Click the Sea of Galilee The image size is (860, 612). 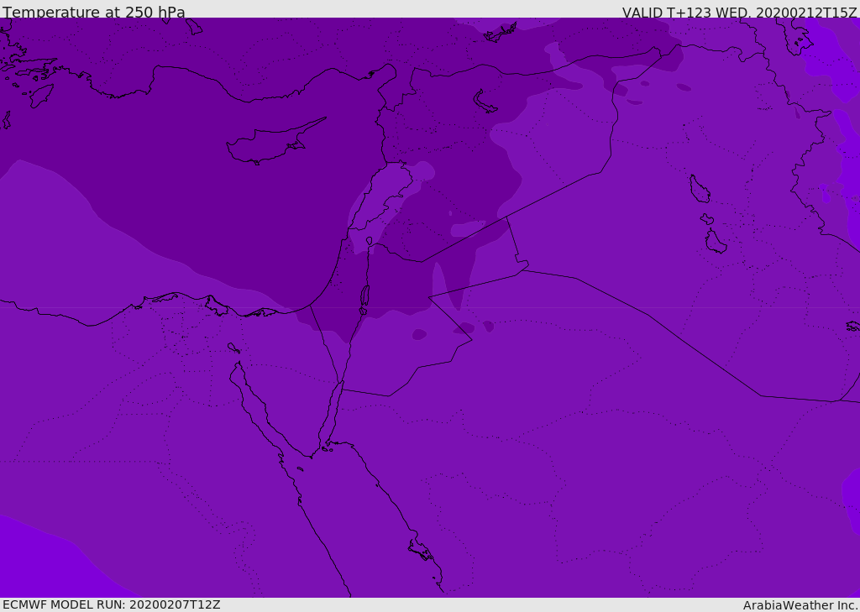pos(369,241)
